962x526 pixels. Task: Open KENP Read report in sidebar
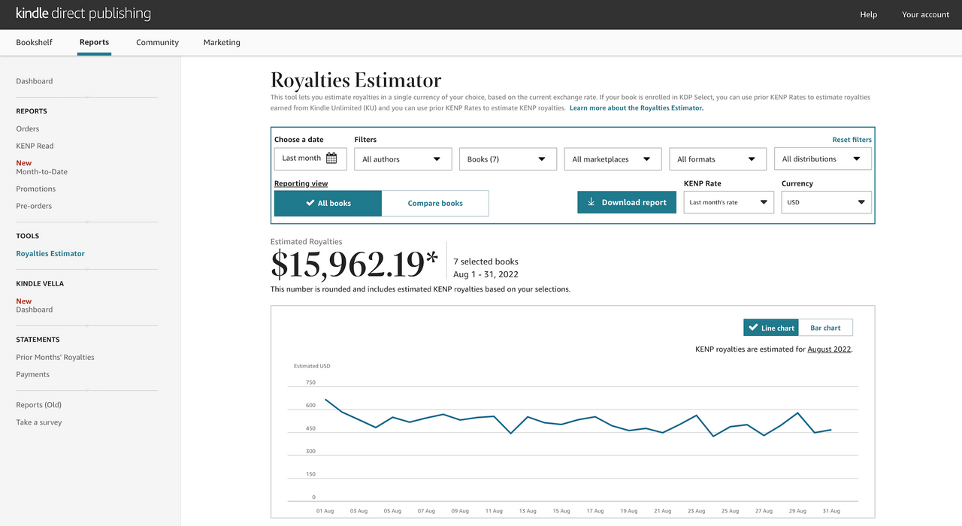pos(35,146)
